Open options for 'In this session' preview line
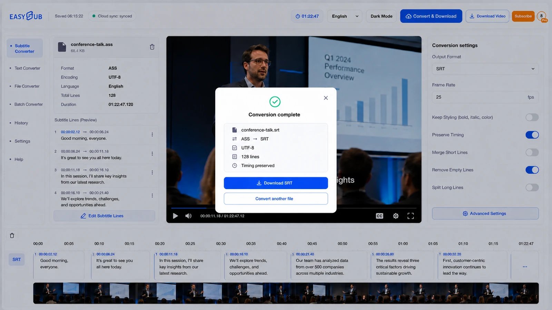This screenshot has width=552, height=310. [152, 173]
